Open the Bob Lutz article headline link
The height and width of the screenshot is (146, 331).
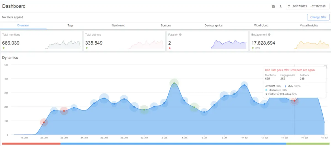pos(290,70)
